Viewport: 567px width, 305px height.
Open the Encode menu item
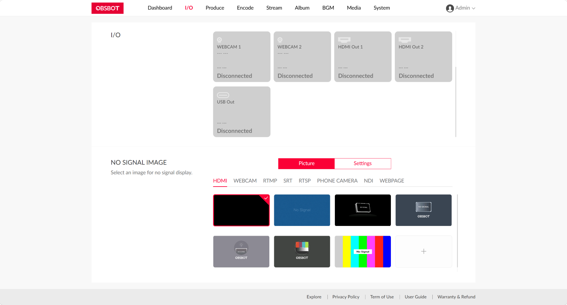coord(245,8)
